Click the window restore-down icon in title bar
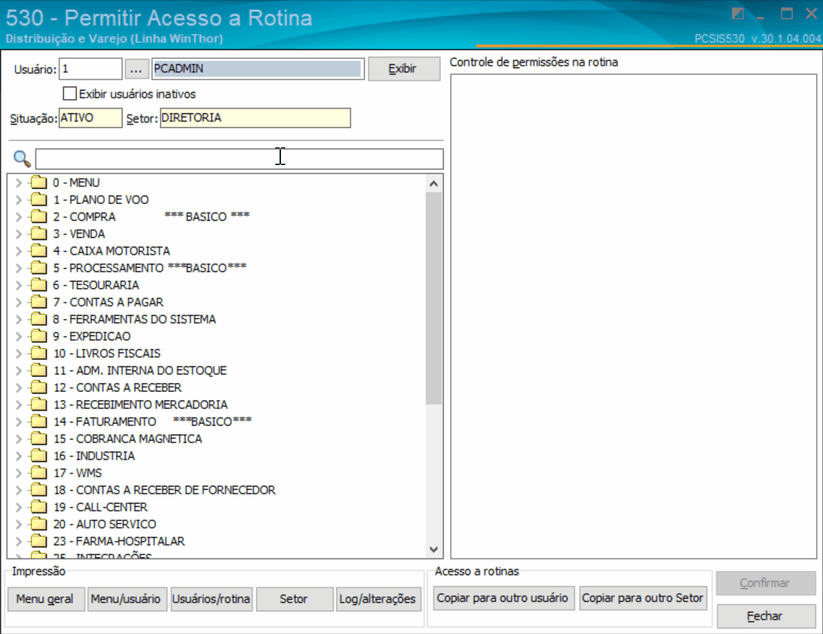This screenshot has height=634, width=823. (x=738, y=14)
